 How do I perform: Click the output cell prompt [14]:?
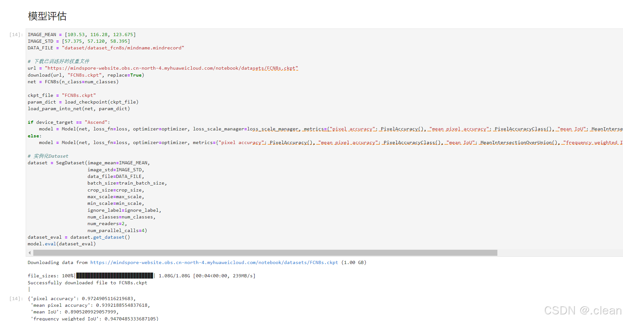16,299
